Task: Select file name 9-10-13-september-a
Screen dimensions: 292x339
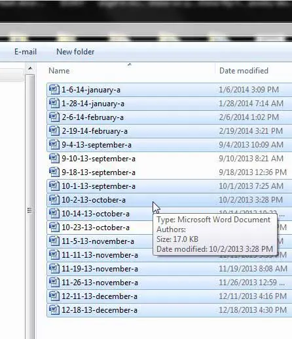Action: [98, 159]
